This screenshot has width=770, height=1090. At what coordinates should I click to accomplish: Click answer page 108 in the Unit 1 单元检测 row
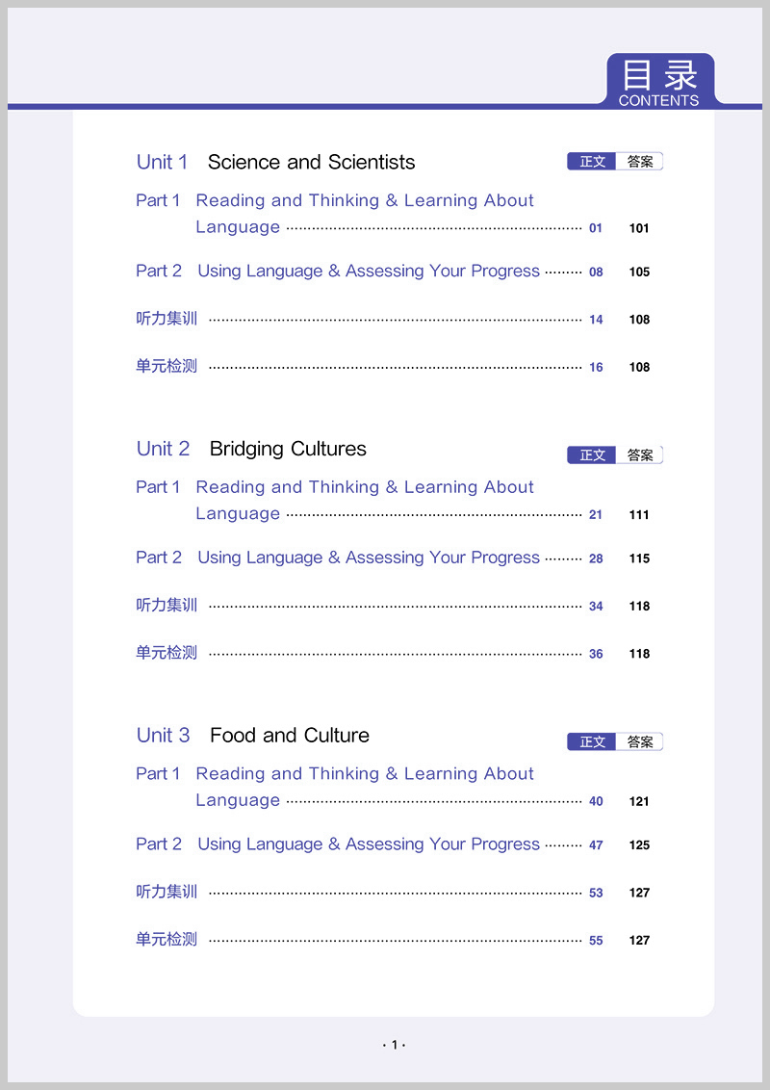point(639,367)
